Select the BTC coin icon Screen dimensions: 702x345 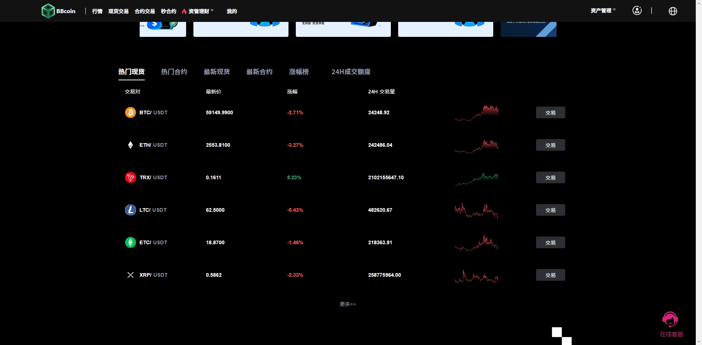coord(131,112)
